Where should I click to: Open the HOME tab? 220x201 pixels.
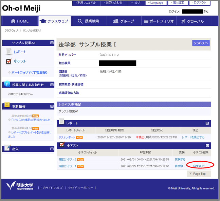coord(20,21)
